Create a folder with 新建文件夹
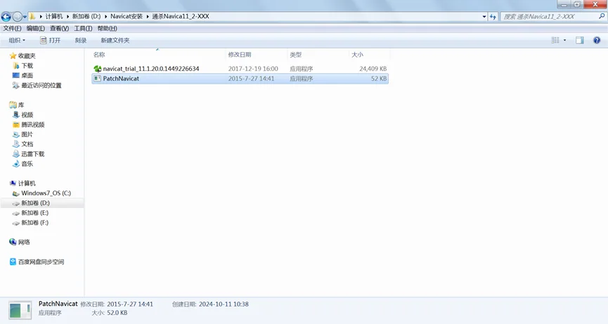Screen dimensions: 608x324 [115, 40]
